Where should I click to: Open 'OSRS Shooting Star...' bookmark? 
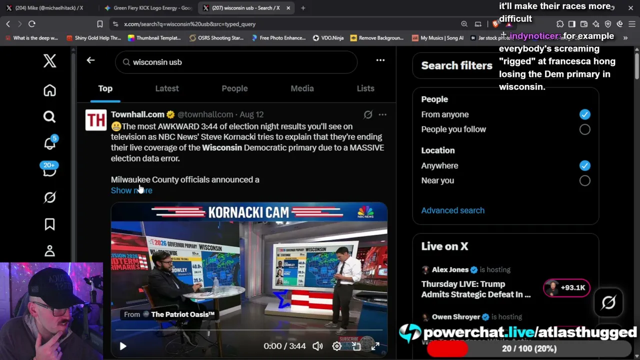pyautogui.click(x=216, y=38)
